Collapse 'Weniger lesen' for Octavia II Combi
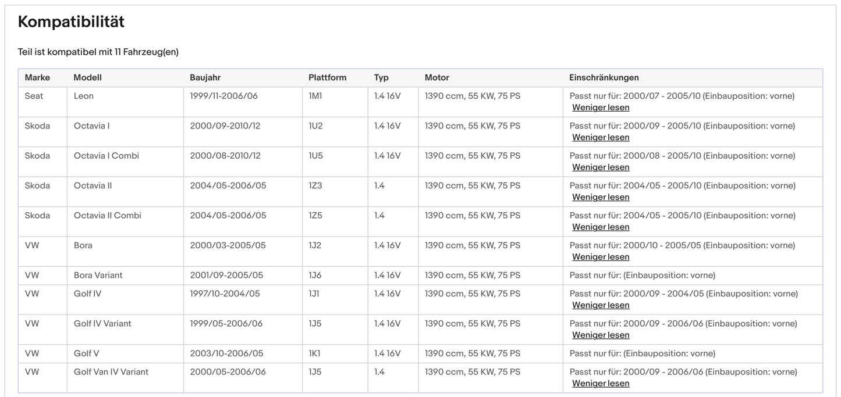 point(601,227)
